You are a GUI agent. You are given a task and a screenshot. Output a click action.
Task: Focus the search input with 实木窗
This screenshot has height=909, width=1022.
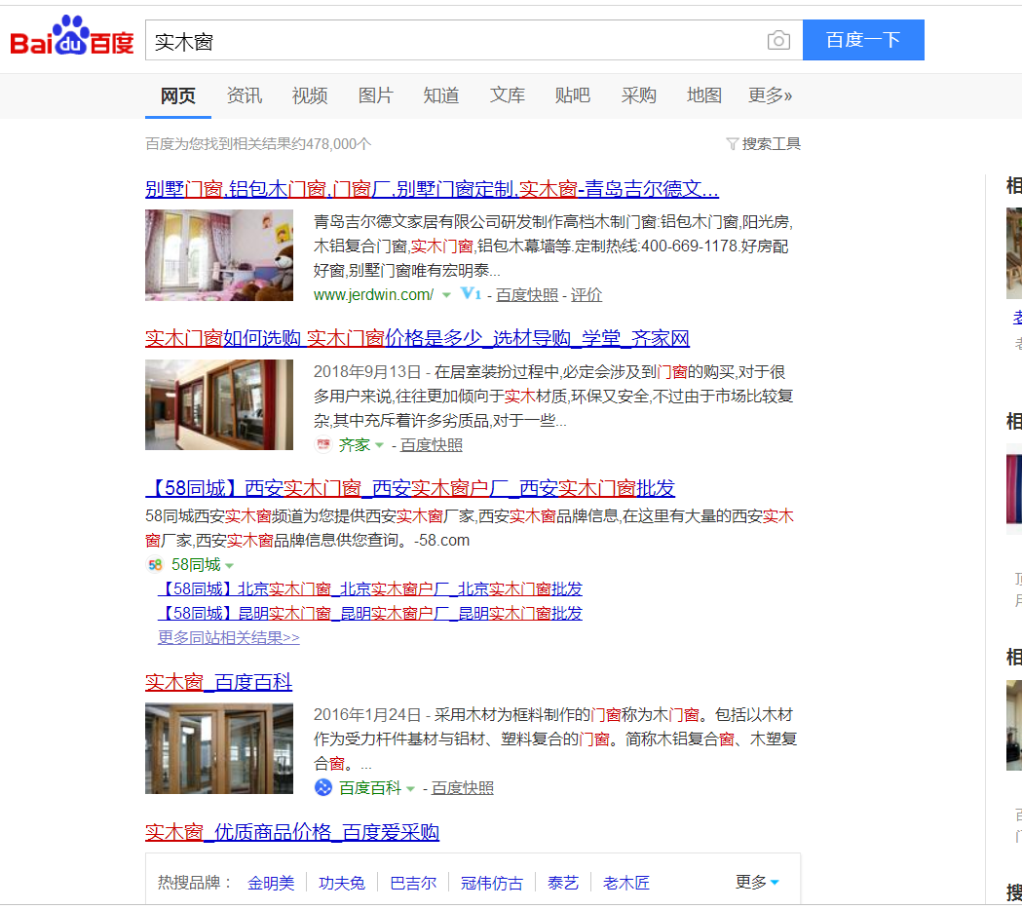pyautogui.click(x=456, y=40)
